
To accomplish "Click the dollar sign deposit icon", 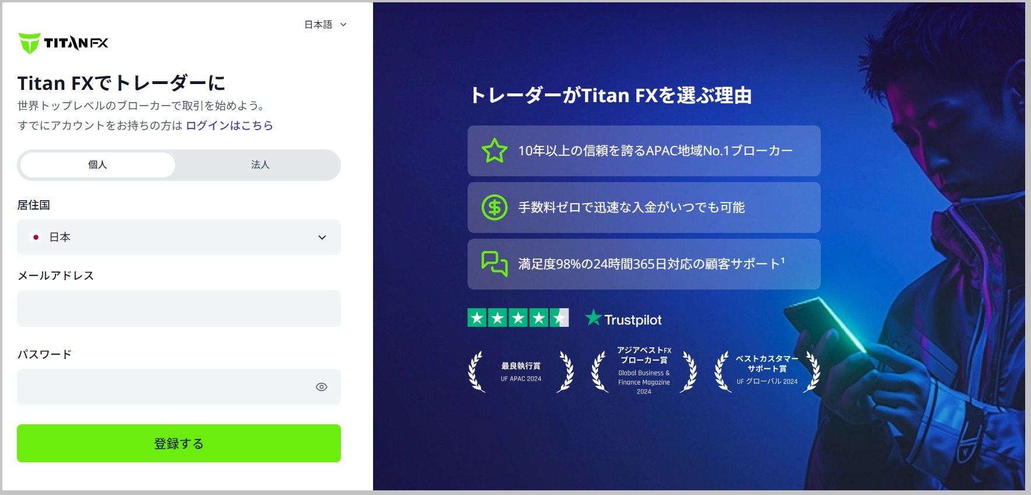I will point(494,207).
